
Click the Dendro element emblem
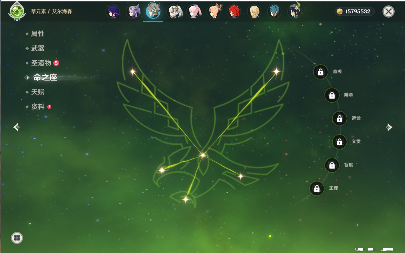pos(17,12)
